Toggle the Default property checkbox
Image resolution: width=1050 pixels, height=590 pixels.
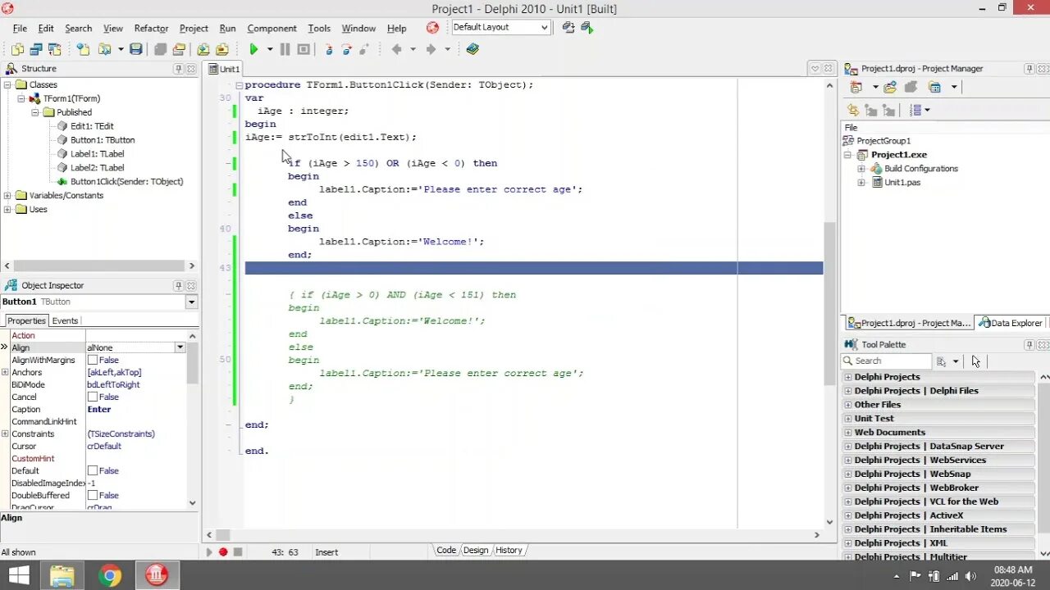93,470
